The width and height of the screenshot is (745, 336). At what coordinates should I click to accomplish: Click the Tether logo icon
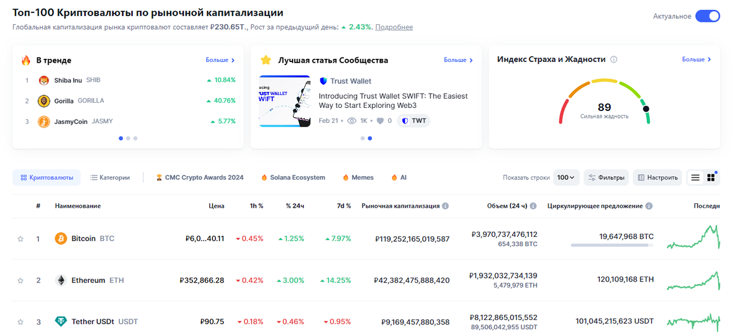61,322
